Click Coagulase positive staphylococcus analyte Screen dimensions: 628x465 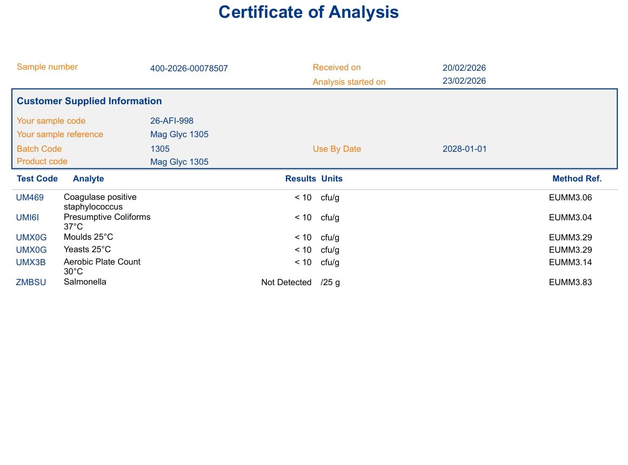pos(100,201)
